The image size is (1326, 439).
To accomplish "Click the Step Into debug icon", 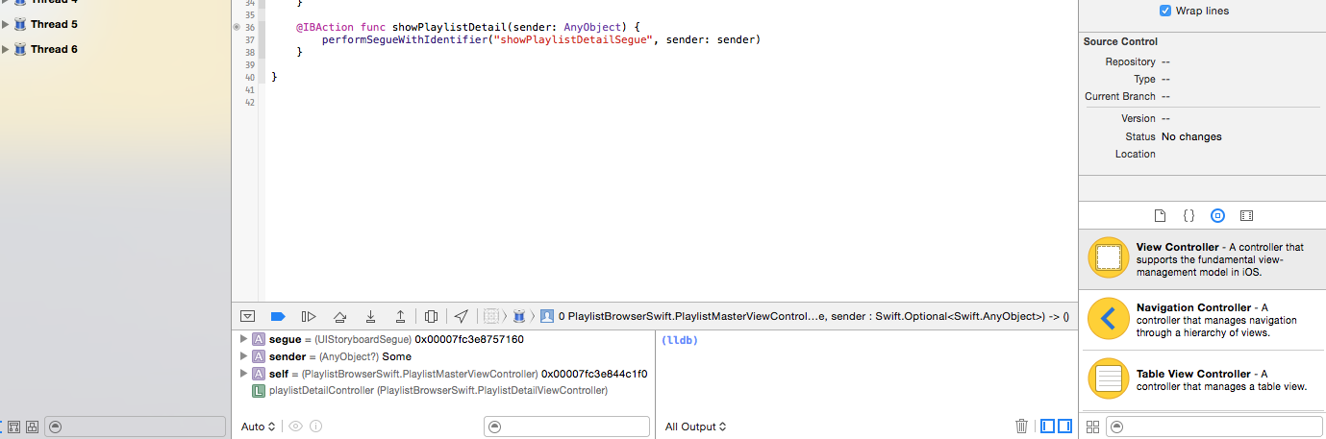I will coord(370,316).
